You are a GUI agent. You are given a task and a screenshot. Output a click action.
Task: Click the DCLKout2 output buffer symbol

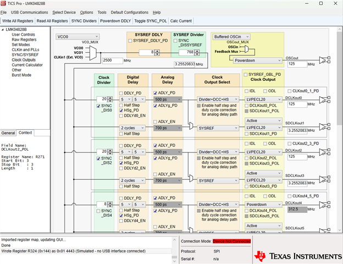pos(325,152)
